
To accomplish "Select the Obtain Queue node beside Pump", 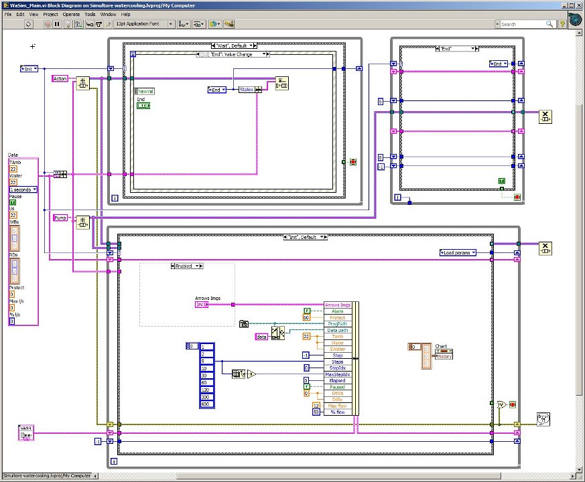I will tap(83, 222).
